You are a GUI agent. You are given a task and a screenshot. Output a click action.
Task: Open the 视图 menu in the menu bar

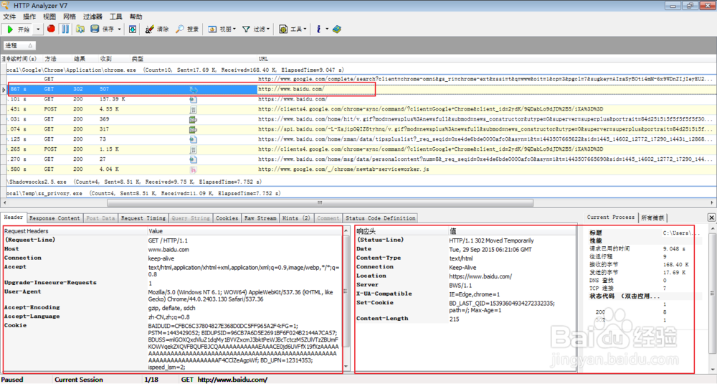click(49, 17)
